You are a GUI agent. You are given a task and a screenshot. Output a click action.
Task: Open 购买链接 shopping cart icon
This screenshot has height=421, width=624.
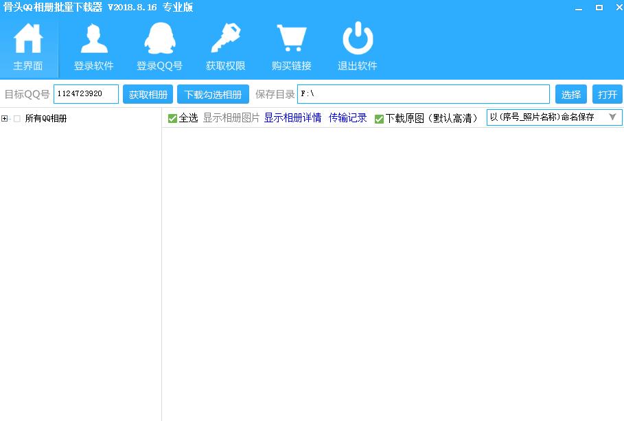(x=292, y=38)
